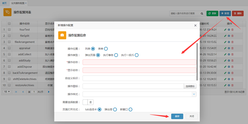The image size is (248, 124).
Task: Focus the 操作图标 input field
Action: click(x=133, y=86)
